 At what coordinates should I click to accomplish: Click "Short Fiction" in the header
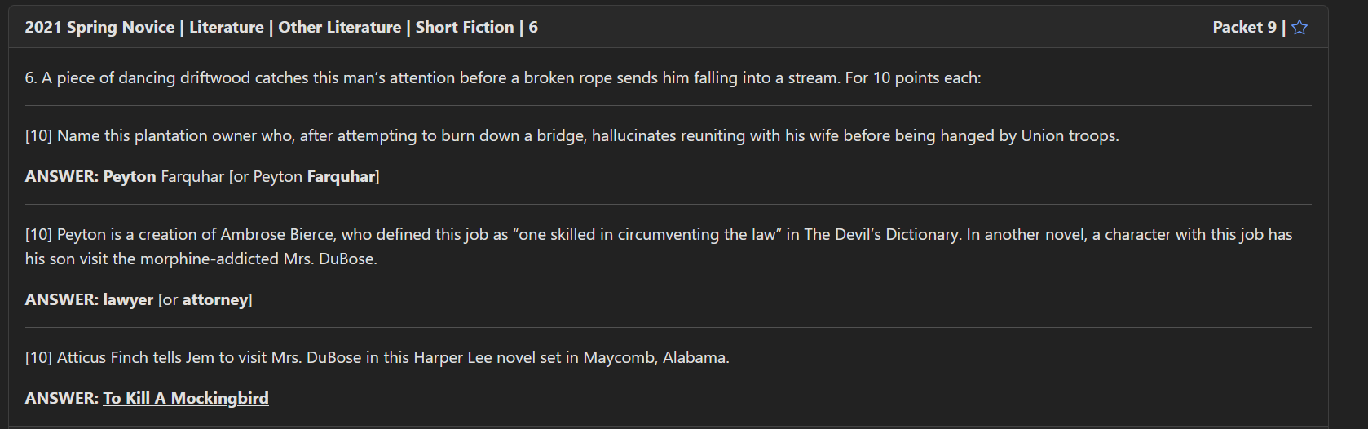pyautogui.click(x=464, y=27)
